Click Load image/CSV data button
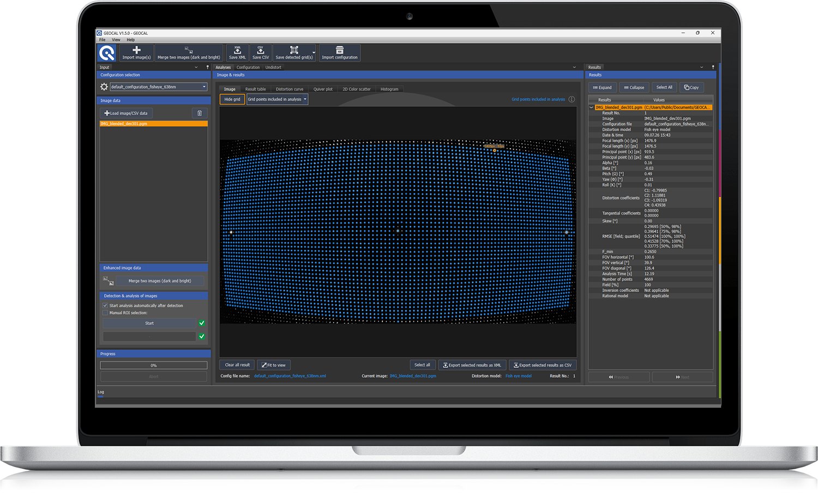 click(x=126, y=113)
